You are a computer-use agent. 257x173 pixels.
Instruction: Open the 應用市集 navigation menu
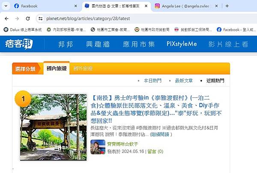pos(139,44)
